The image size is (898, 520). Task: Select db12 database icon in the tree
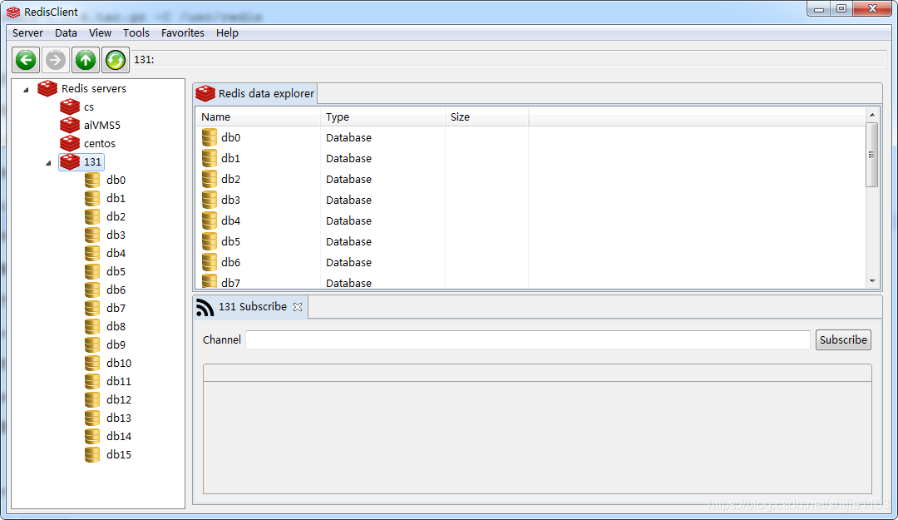coord(92,400)
